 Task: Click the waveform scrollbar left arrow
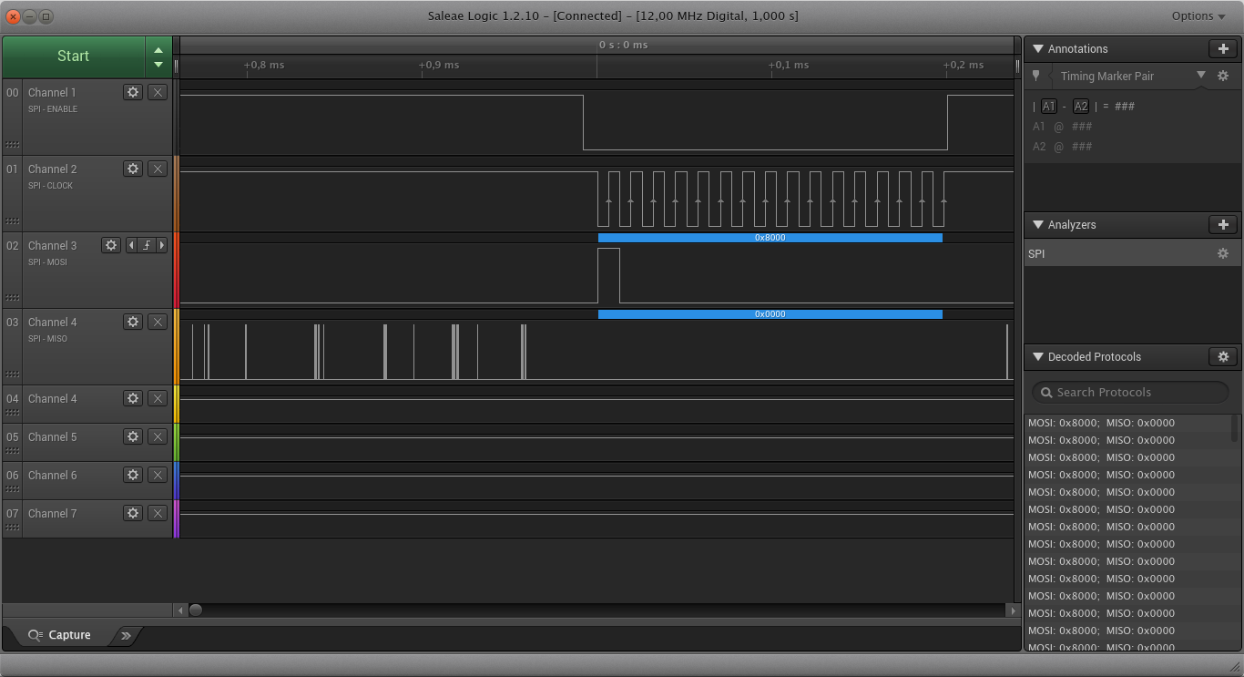click(180, 610)
